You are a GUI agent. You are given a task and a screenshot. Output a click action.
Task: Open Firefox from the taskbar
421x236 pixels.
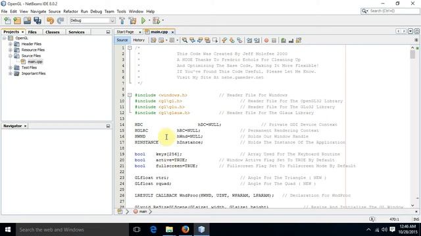coord(186,229)
